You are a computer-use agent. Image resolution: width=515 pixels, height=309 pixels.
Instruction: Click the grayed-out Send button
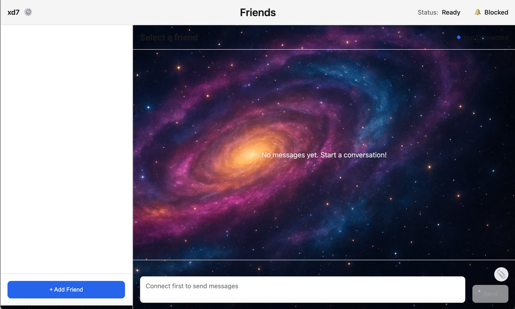pos(490,294)
